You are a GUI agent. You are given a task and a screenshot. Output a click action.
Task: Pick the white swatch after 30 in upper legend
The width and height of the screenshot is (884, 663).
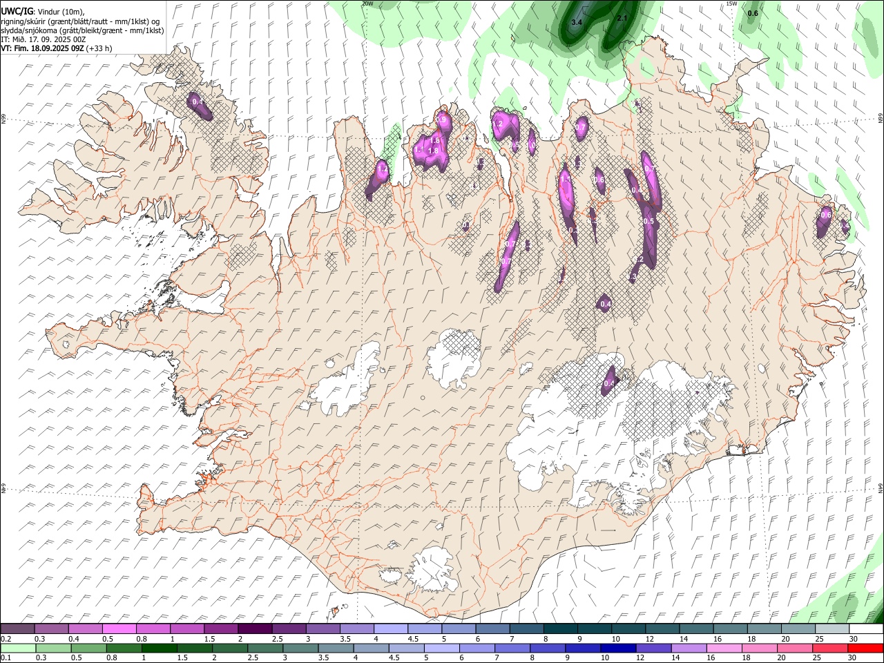pos(865,628)
